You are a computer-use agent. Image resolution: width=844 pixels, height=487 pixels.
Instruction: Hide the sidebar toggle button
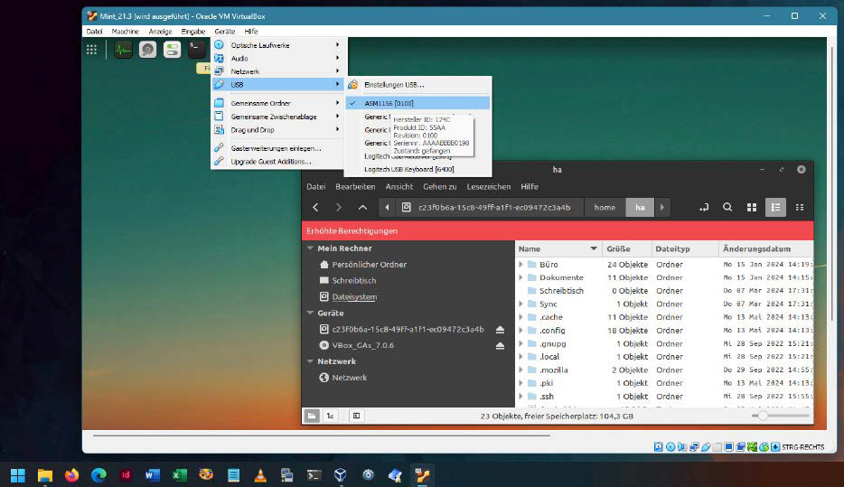356,416
